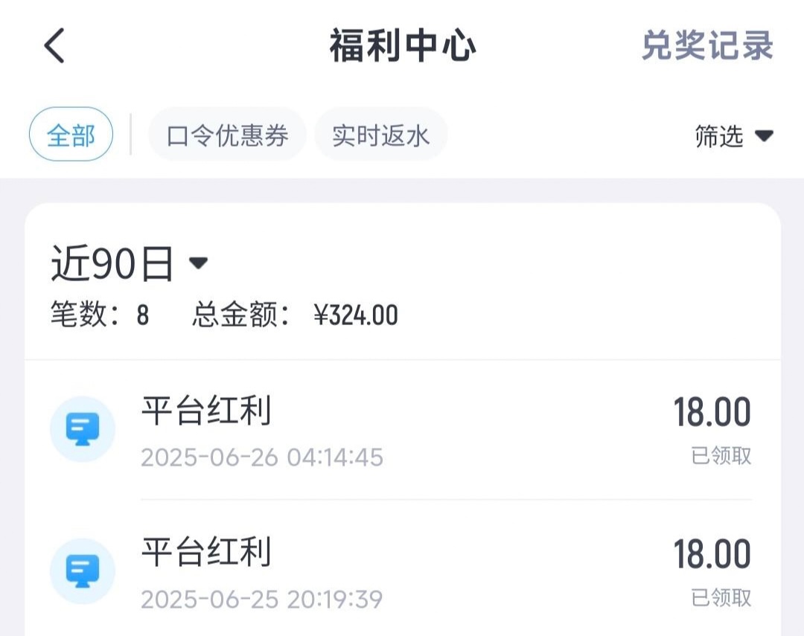Click the 18.00 amount of 04:14:45 record
Screen dimensions: 804x636
pyautogui.click(x=712, y=413)
